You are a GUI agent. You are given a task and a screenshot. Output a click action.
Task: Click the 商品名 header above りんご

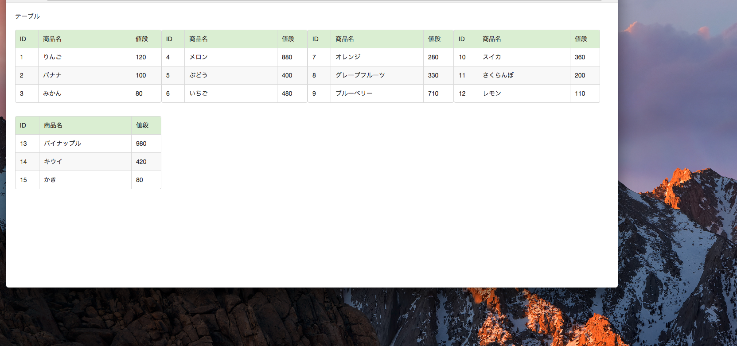point(85,39)
